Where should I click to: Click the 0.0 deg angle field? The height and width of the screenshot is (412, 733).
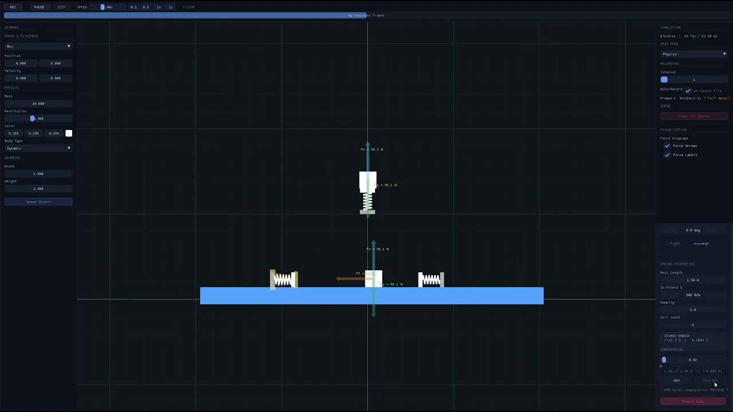tap(693, 230)
